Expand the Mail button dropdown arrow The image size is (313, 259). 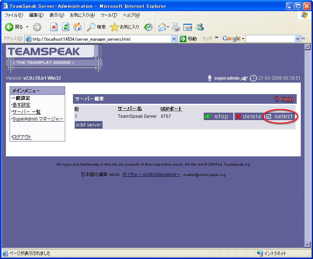pos(168,27)
